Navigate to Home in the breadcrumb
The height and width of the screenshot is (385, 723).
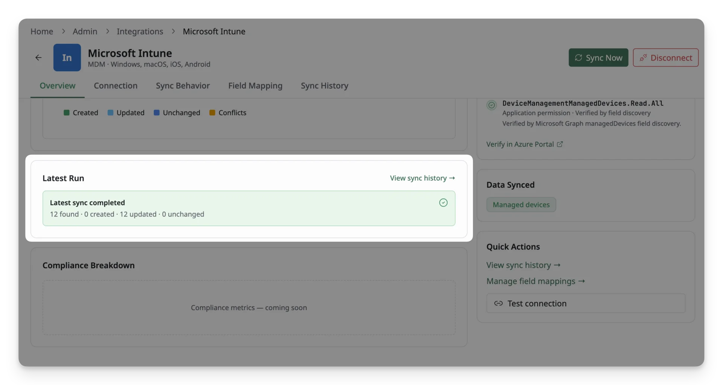[42, 31]
